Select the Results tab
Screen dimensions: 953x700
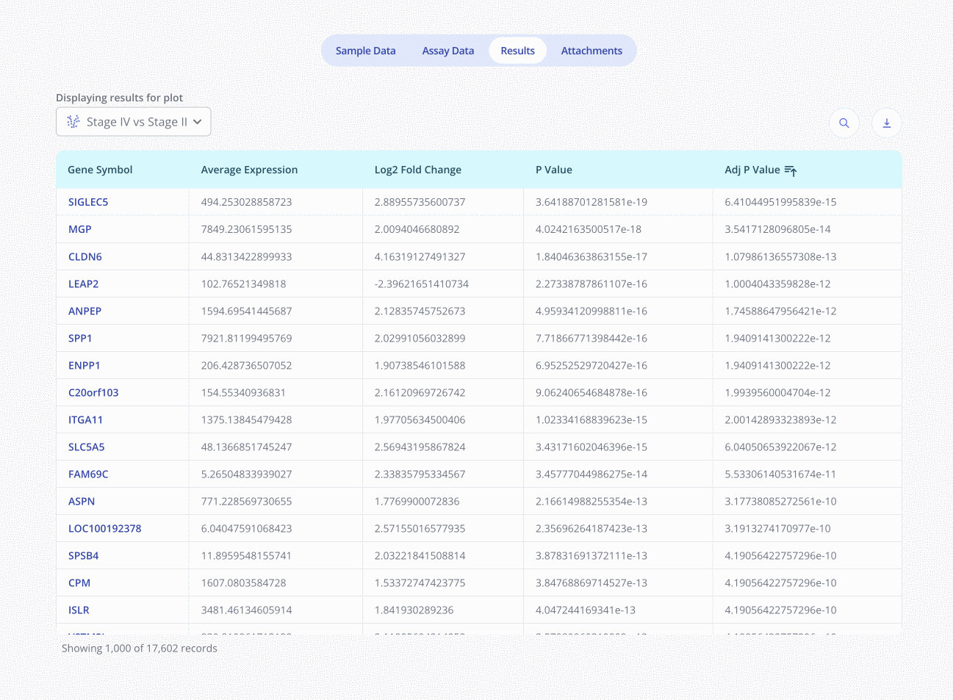pos(517,51)
